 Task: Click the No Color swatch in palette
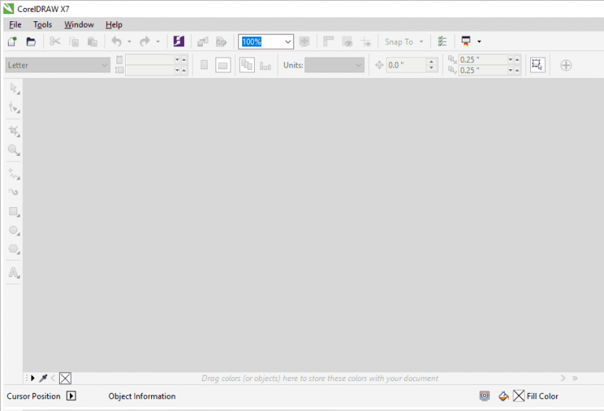click(x=65, y=378)
